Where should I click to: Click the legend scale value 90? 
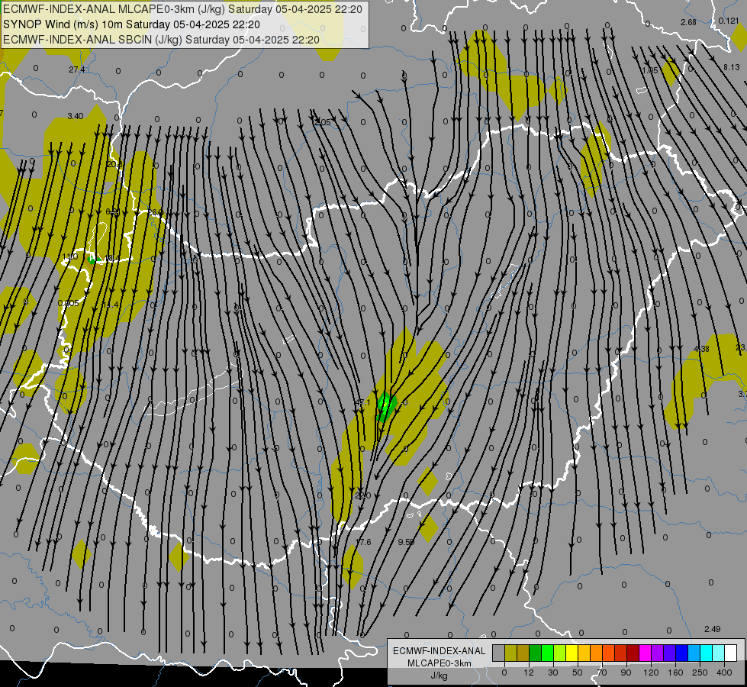626,672
